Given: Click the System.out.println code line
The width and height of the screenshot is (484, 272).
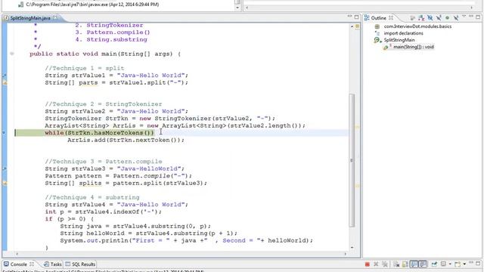Looking at the screenshot, I should [187, 240].
